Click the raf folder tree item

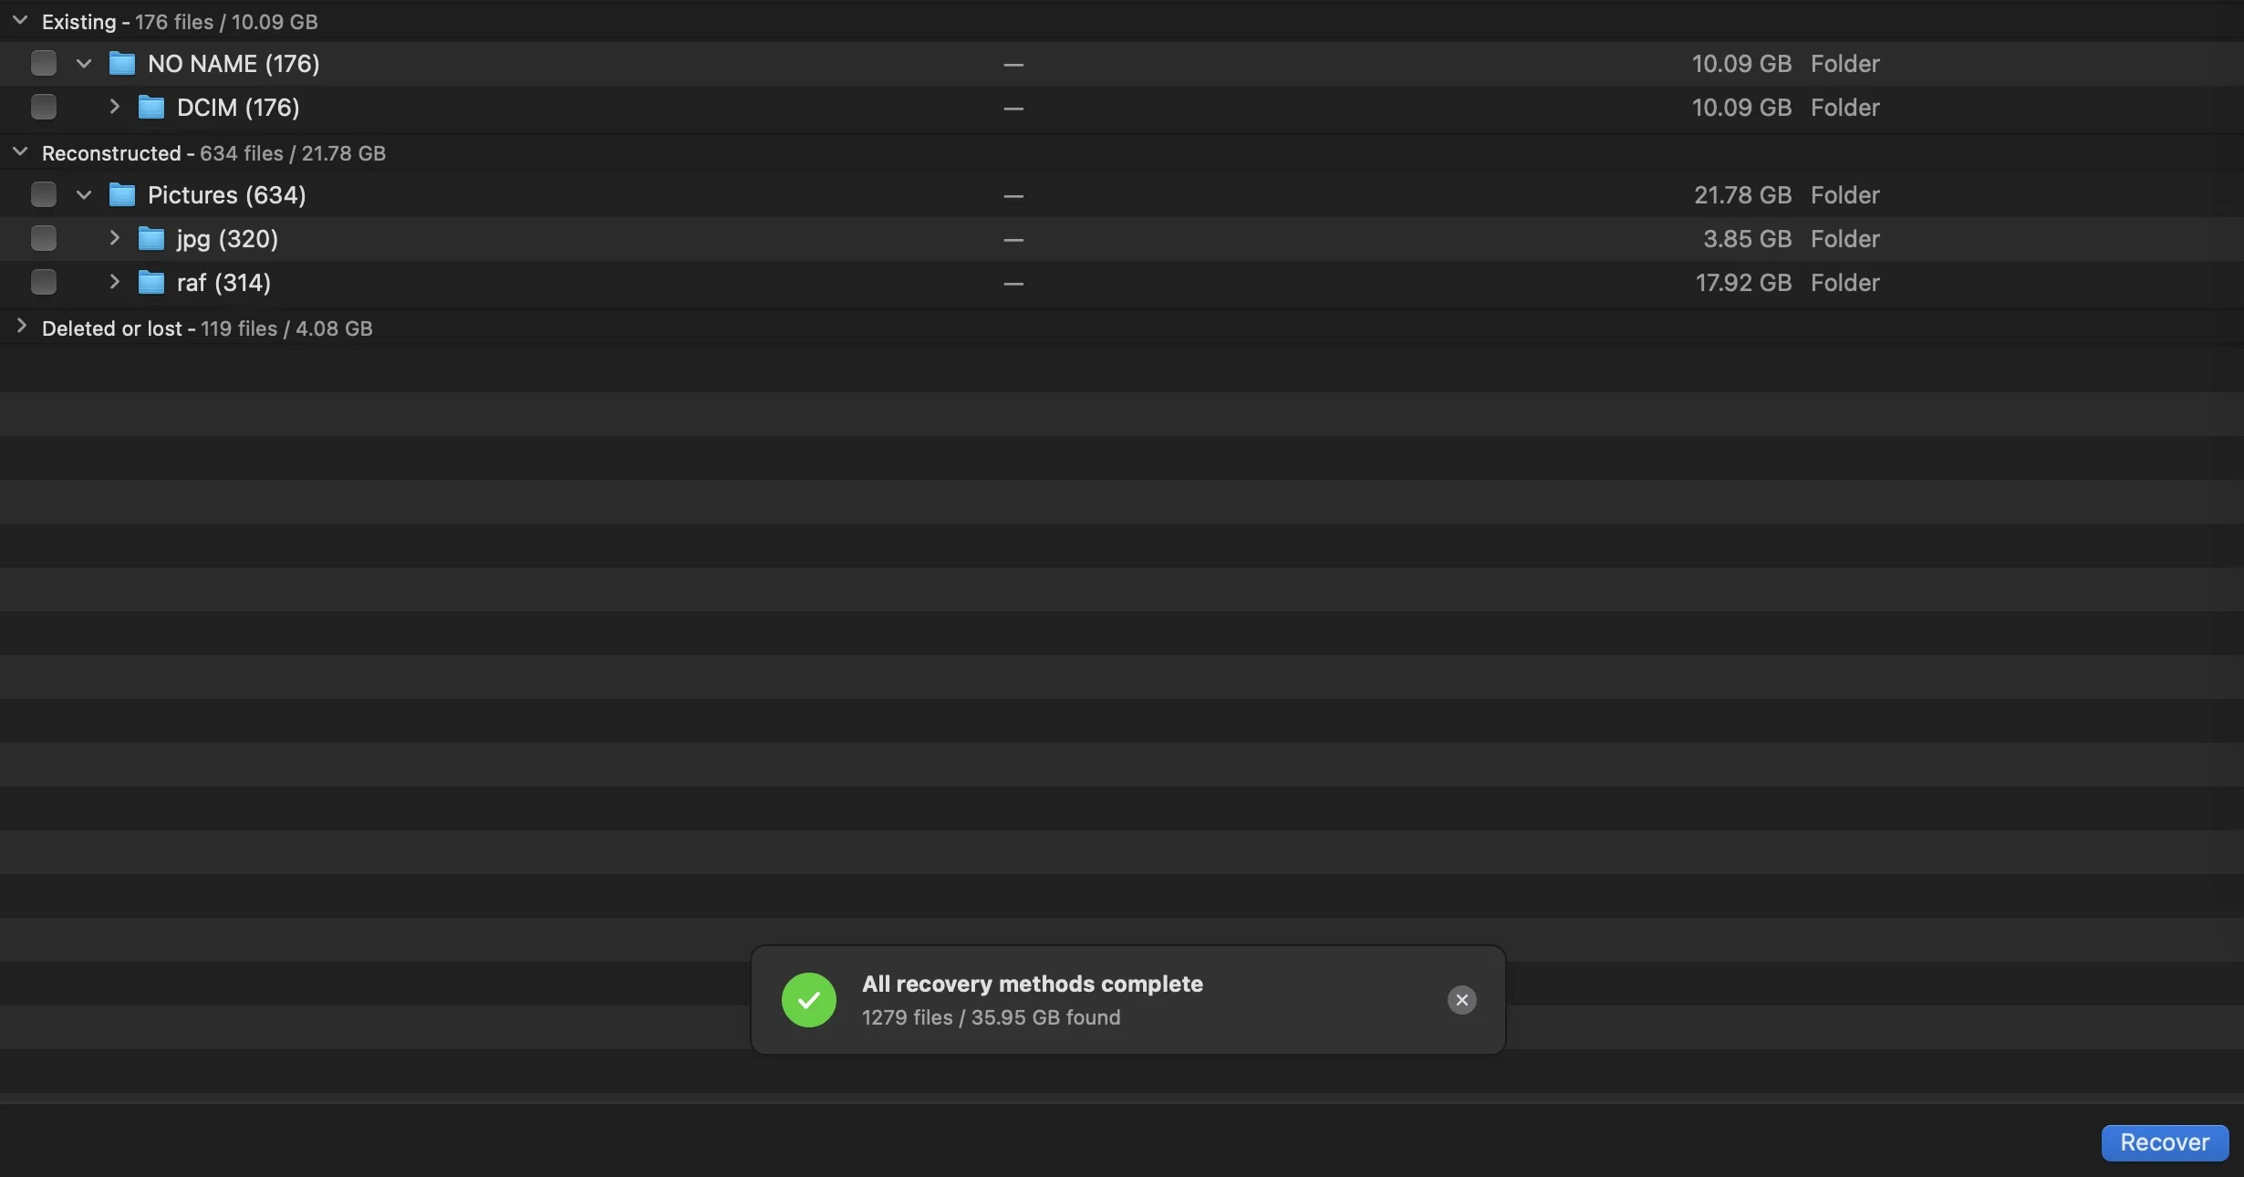click(224, 282)
